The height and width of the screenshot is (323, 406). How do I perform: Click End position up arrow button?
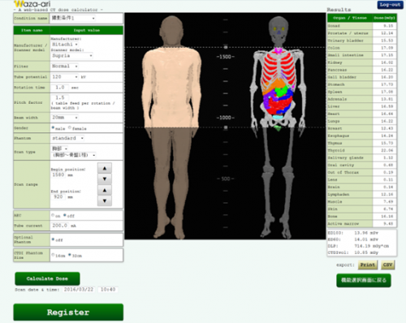click(105, 190)
